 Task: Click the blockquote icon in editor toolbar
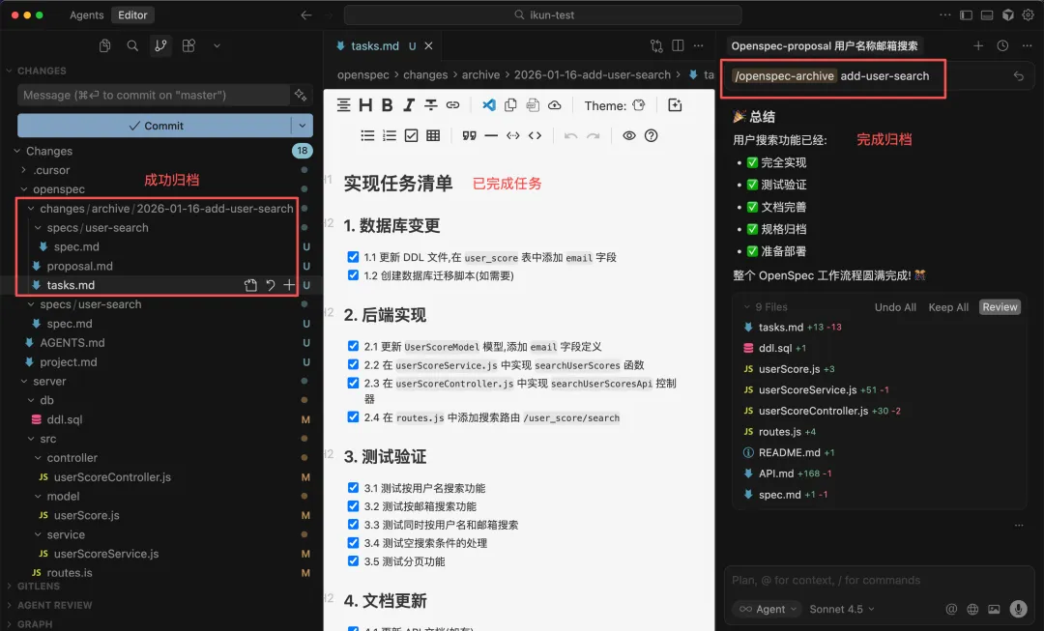[x=469, y=135]
